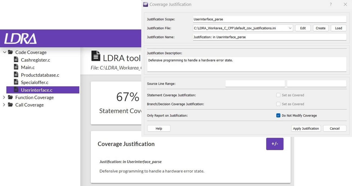Click the Create button for justification file
The image size is (352, 186).
321,28
